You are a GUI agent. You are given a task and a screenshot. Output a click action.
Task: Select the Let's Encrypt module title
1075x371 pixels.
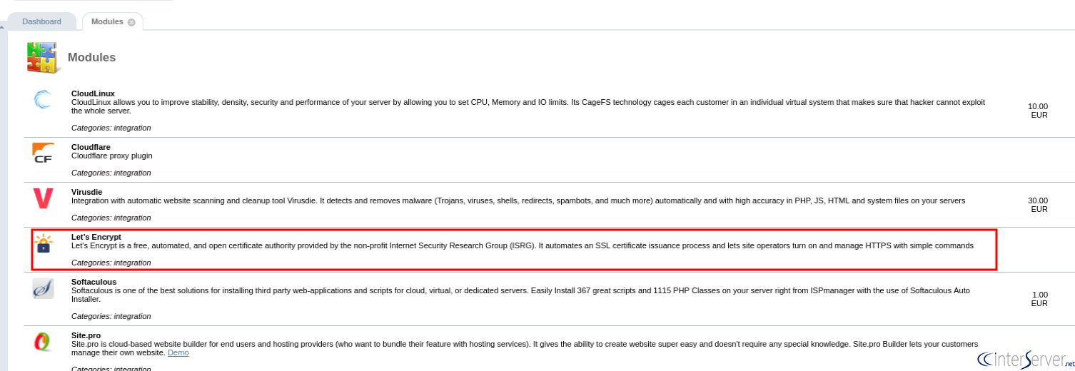(x=96, y=237)
